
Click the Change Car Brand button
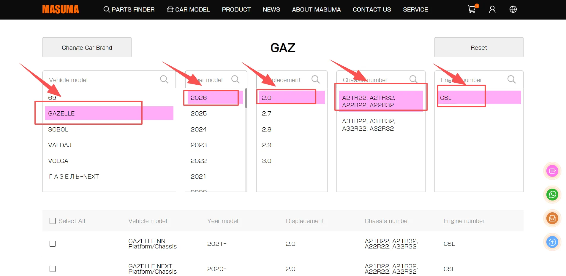(x=87, y=47)
